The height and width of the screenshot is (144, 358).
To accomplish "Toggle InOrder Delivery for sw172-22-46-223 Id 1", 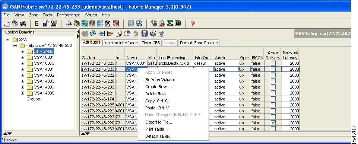I will tap(273, 69).
